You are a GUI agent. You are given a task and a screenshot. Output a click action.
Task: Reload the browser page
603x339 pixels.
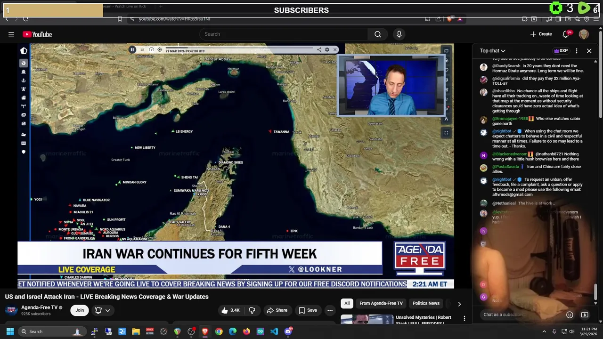pos(25,19)
